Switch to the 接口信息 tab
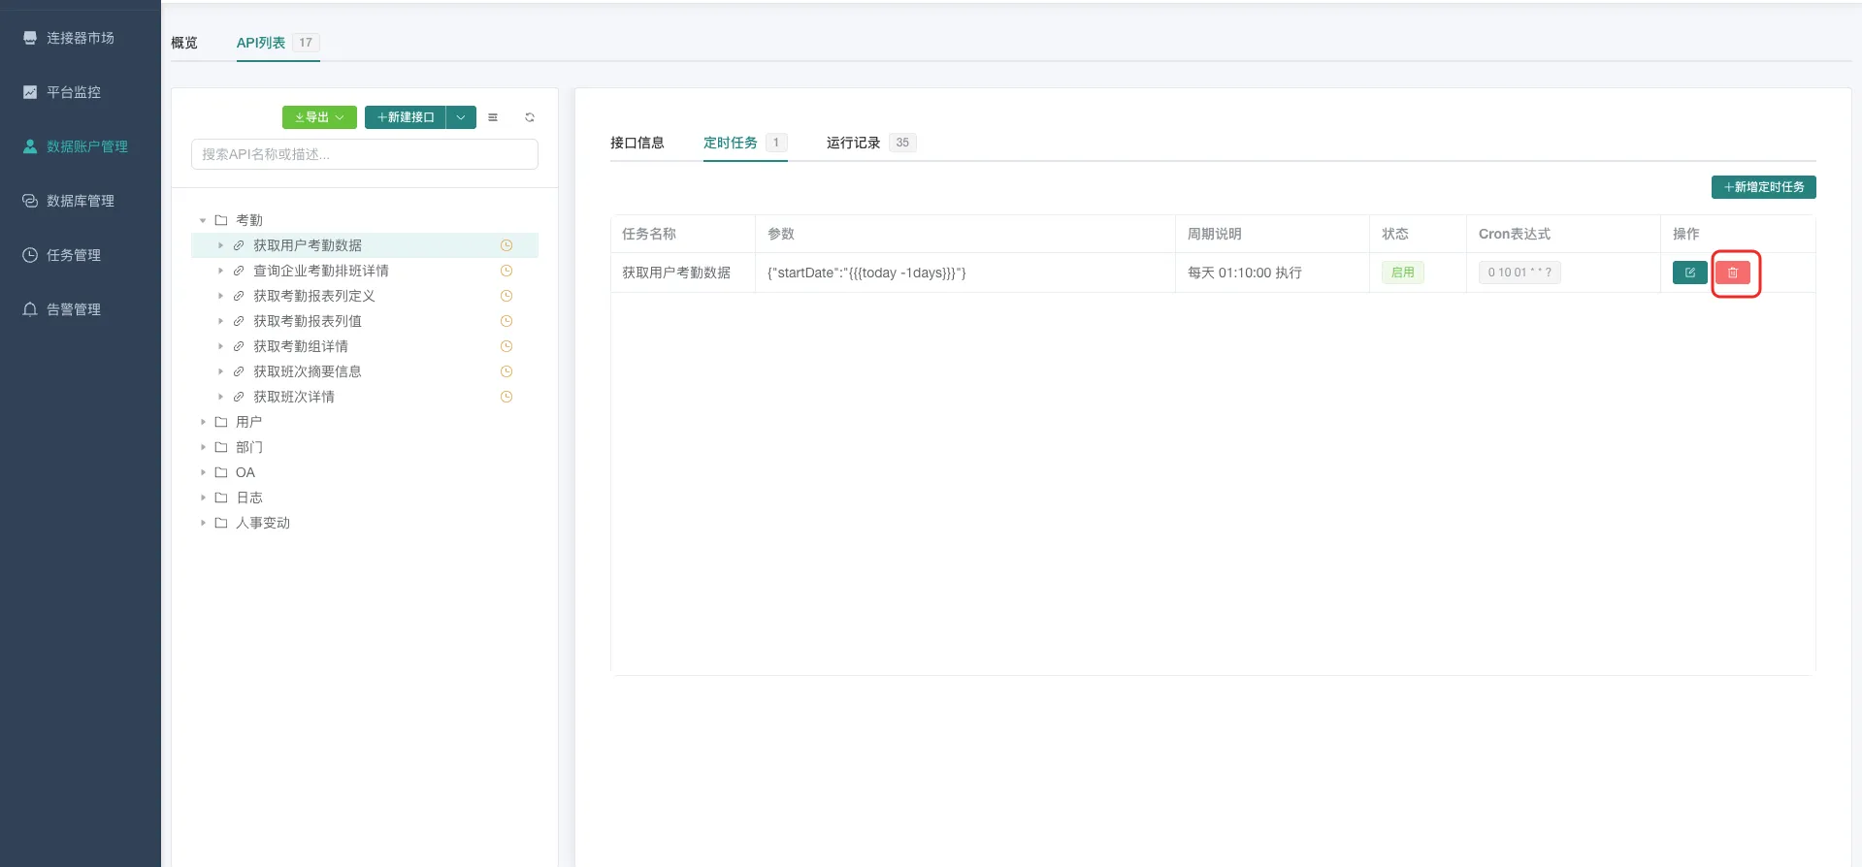This screenshot has width=1862, height=867. pyautogui.click(x=637, y=143)
